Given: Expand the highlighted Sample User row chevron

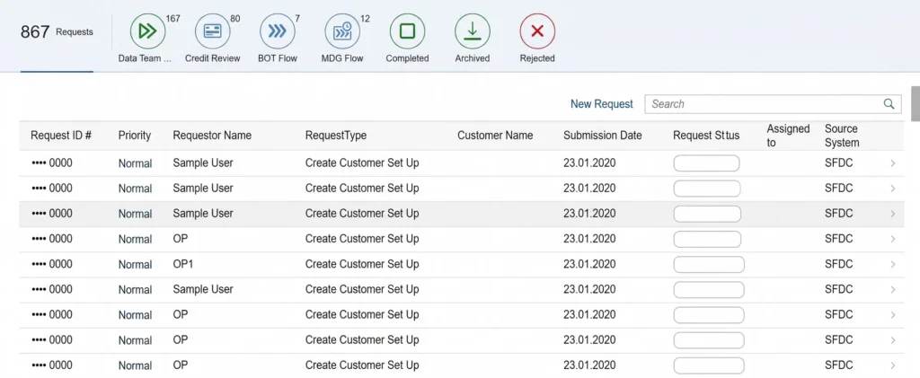Looking at the screenshot, I should click(892, 214).
